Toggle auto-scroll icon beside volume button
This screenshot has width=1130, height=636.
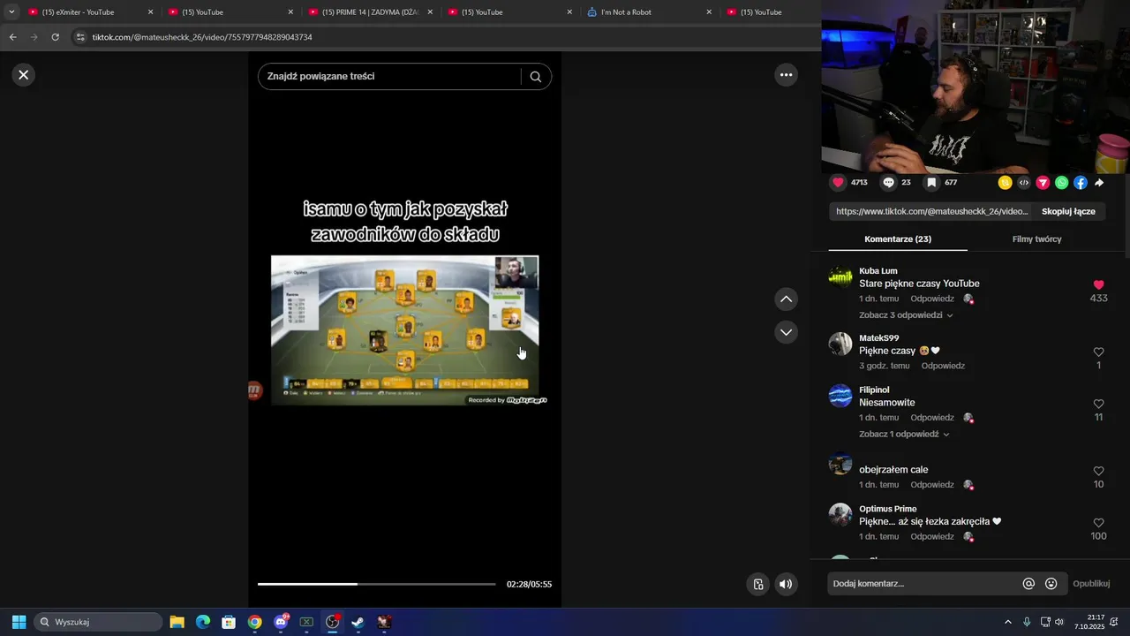757,584
